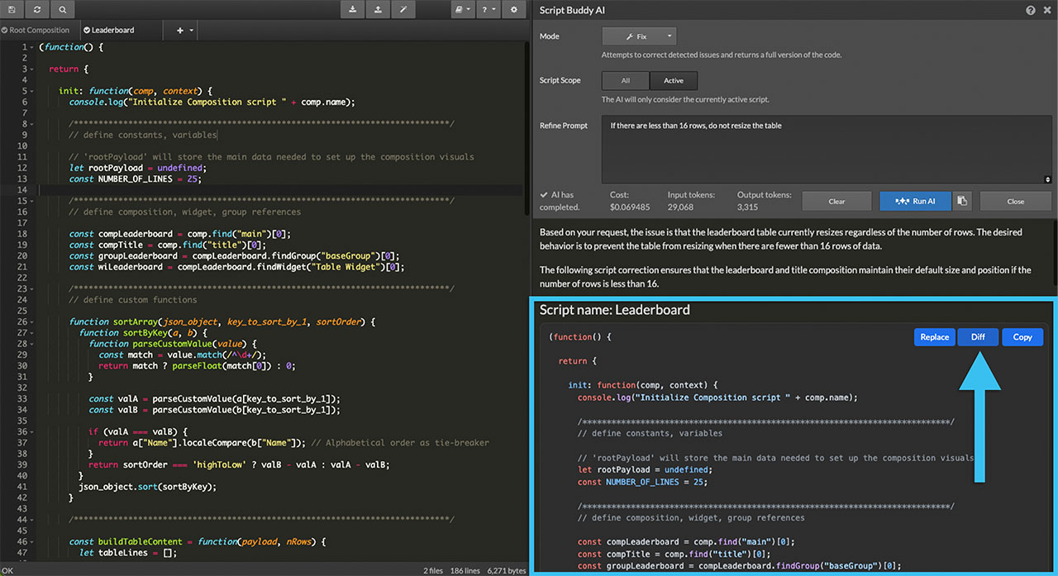
Task: Collapse buildTableContent fold at line 46
Action: (x=32, y=541)
